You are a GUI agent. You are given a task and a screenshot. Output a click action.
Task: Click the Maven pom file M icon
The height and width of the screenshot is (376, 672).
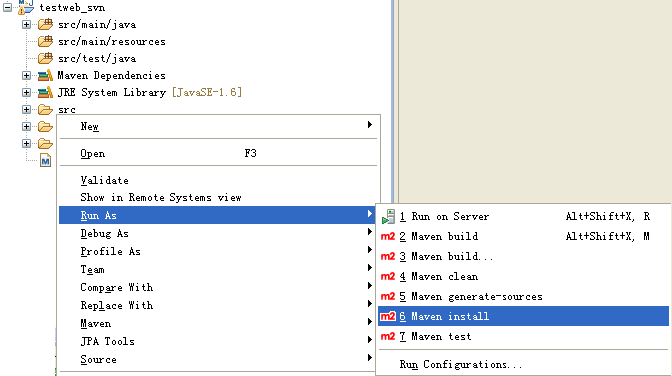[45, 160]
